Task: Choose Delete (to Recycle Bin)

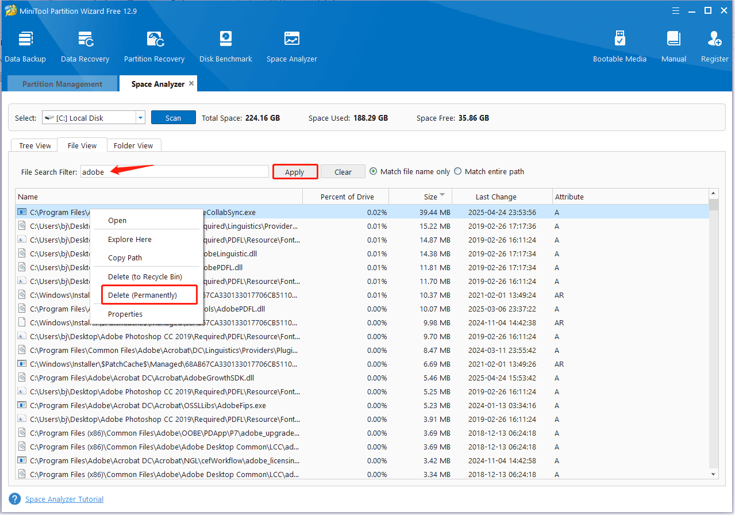Action: coord(146,276)
